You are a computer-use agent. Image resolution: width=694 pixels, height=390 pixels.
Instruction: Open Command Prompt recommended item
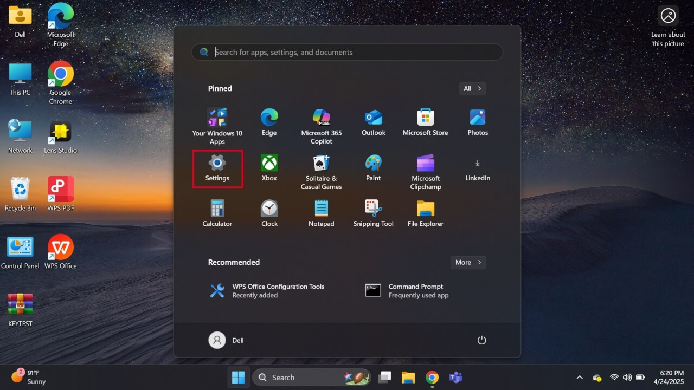click(407, 291)
